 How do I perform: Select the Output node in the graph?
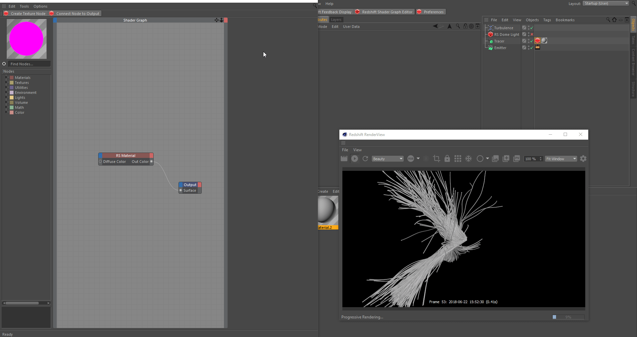coord(190,185)
